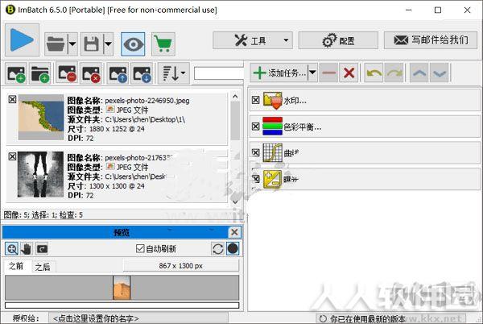This screenshot has height=324, width=483.
Task: Open task list folder icon
Action: (x=56, y=44)
